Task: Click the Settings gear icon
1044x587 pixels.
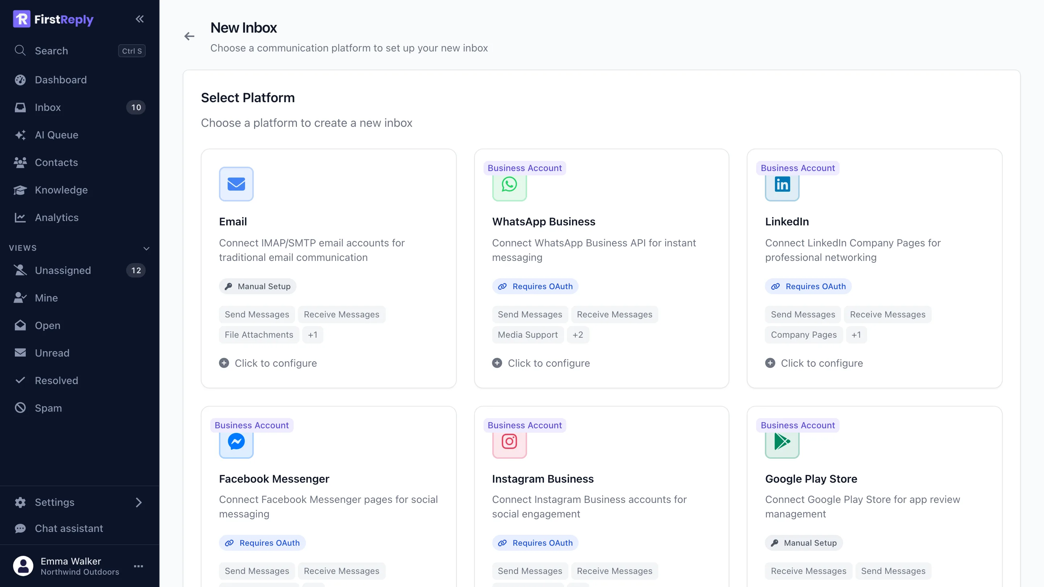Action: (20, 502)
